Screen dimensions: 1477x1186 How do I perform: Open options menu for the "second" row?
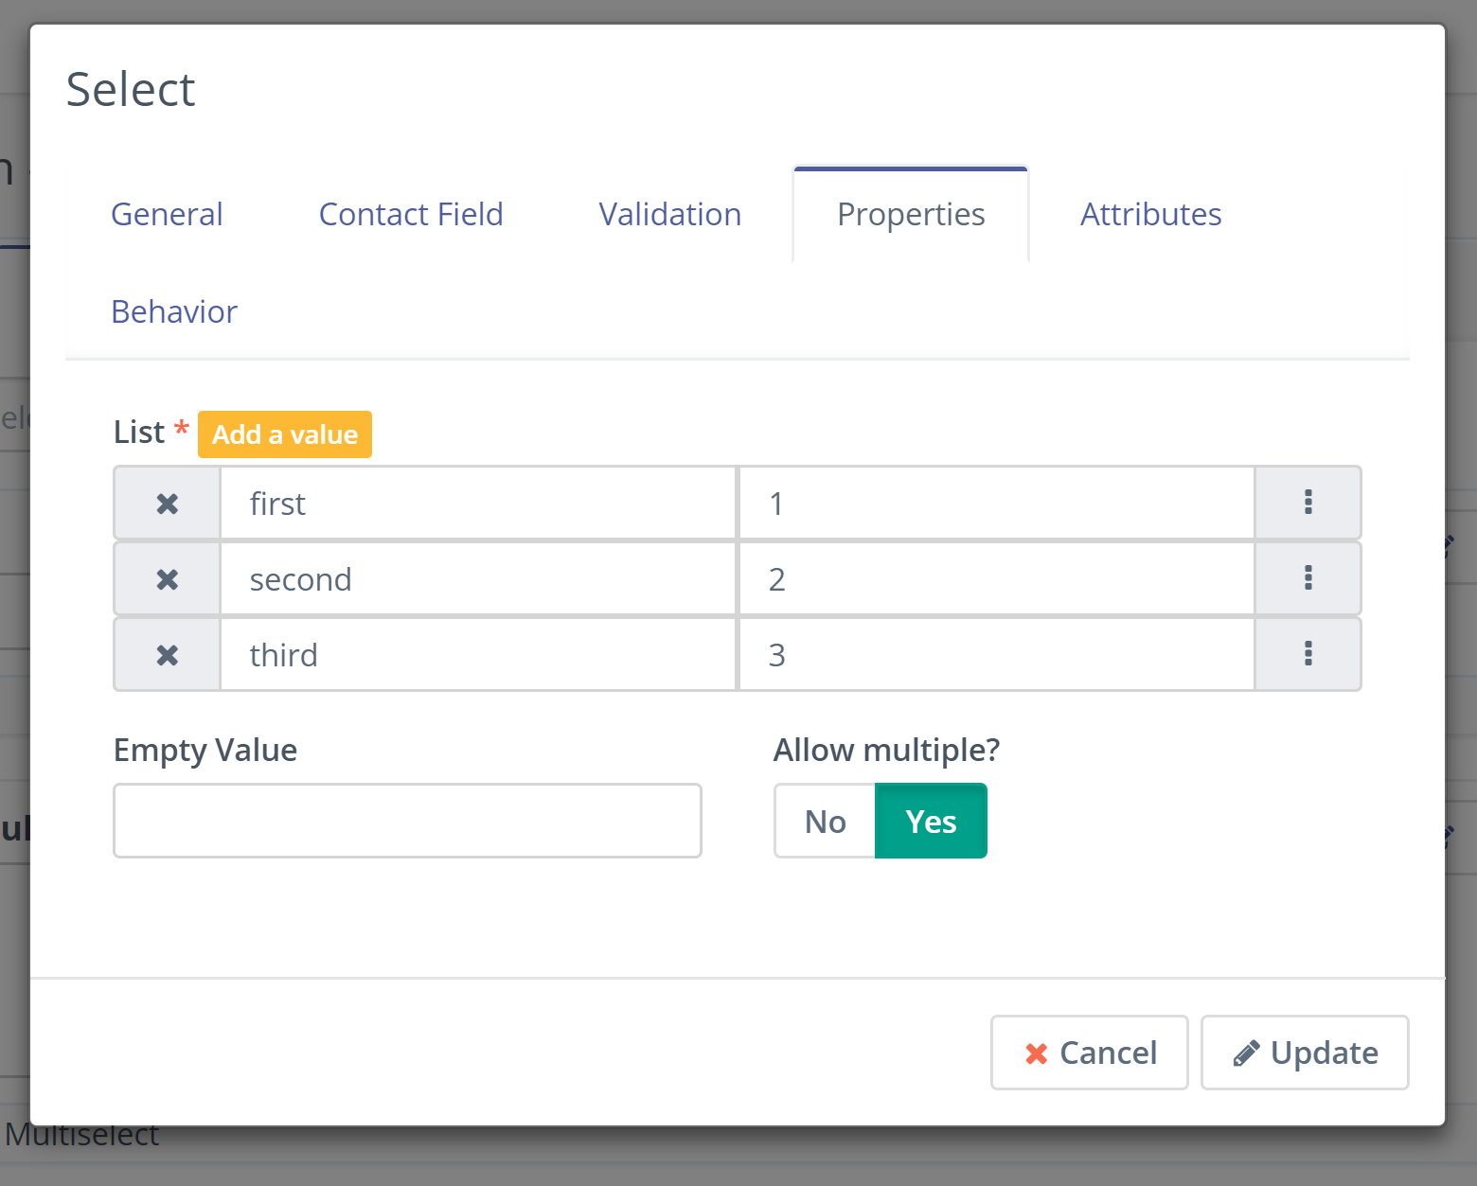click(1308, 578)
